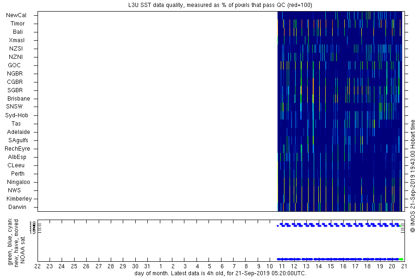Viewport: 417px width, 278px height.
Task: Click the Syd-Hob row label
Action: click(x=17, y=115)
